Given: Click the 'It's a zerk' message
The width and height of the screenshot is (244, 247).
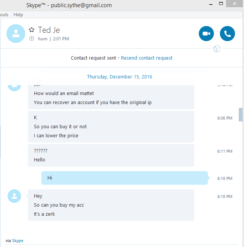Looking at the screenshot, I should 44,214.
